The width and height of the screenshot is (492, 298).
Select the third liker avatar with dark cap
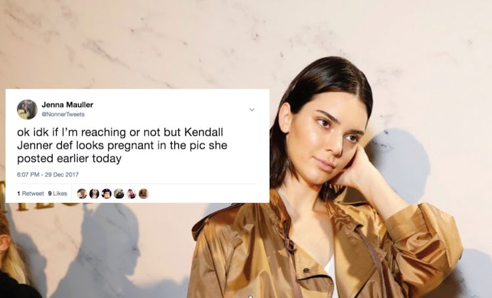coord(107,194)
